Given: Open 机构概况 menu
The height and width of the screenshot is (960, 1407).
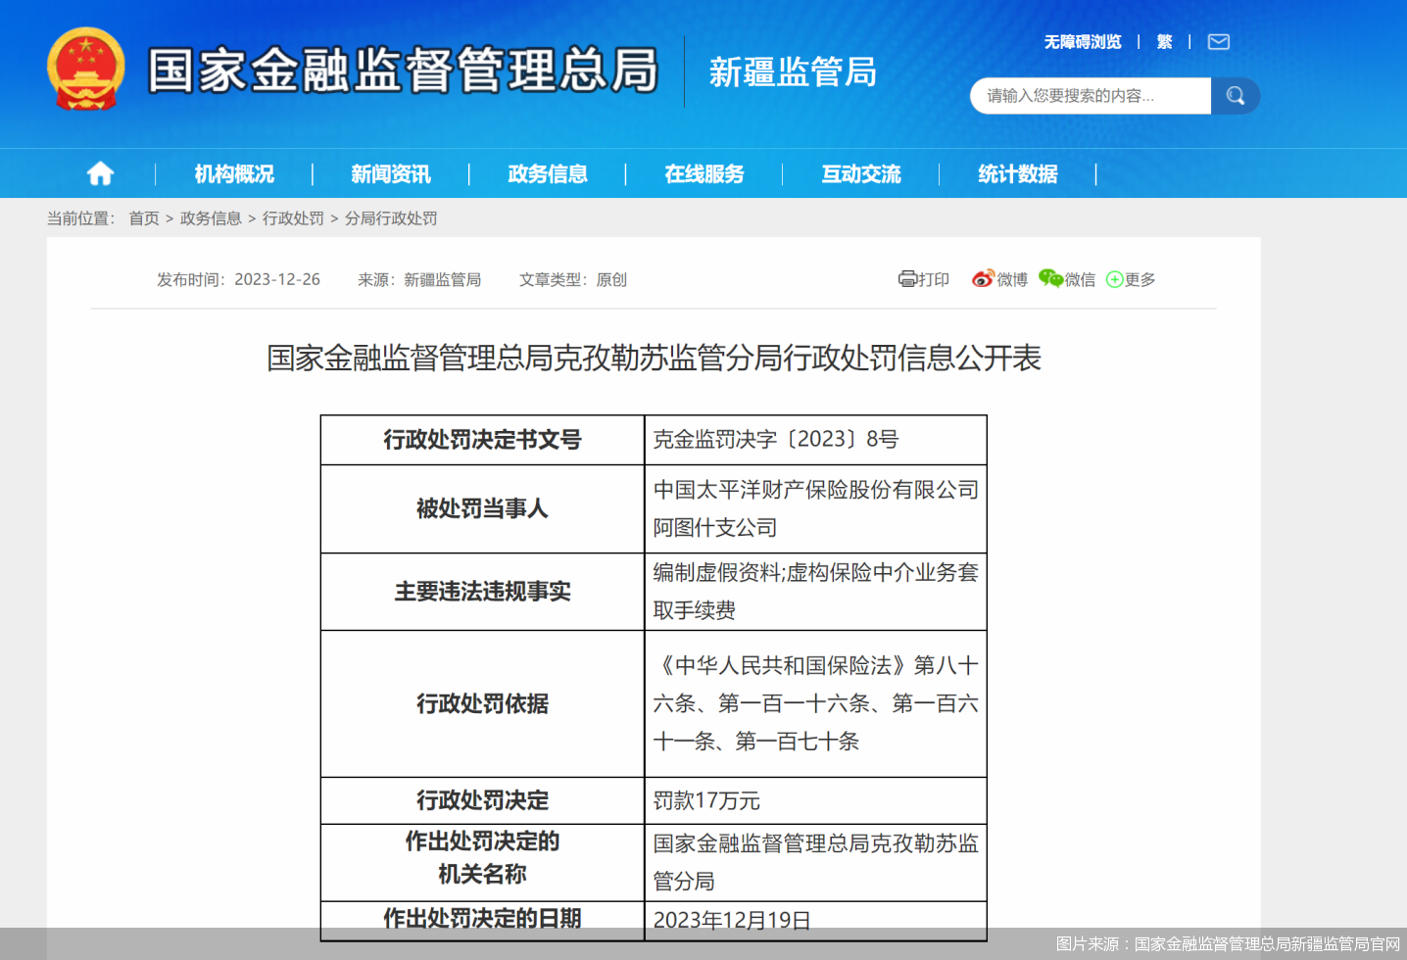Looking at the screenshot, I should tap(234, 174).
